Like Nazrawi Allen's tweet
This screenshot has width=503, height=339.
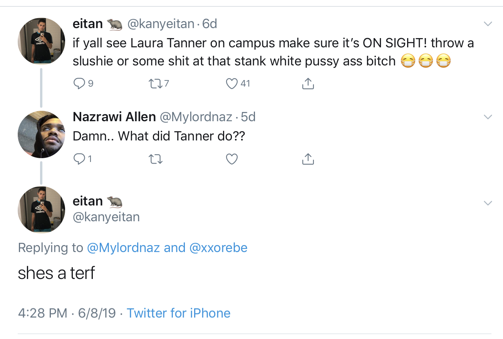[x=231, y=159]
